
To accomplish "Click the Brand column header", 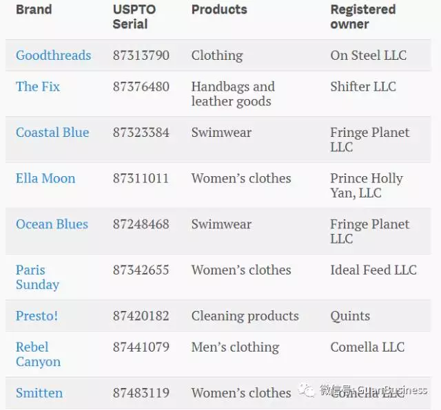I will click(34, 10).
